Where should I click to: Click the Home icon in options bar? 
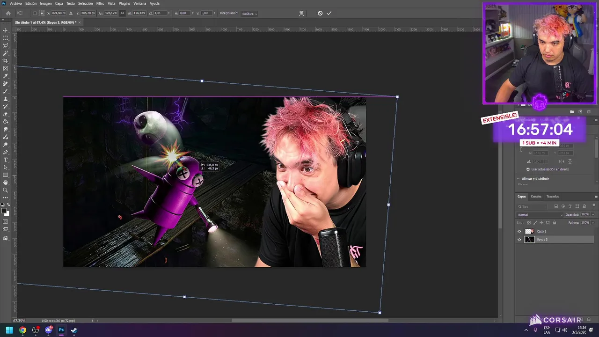click(x=8, y=13)
